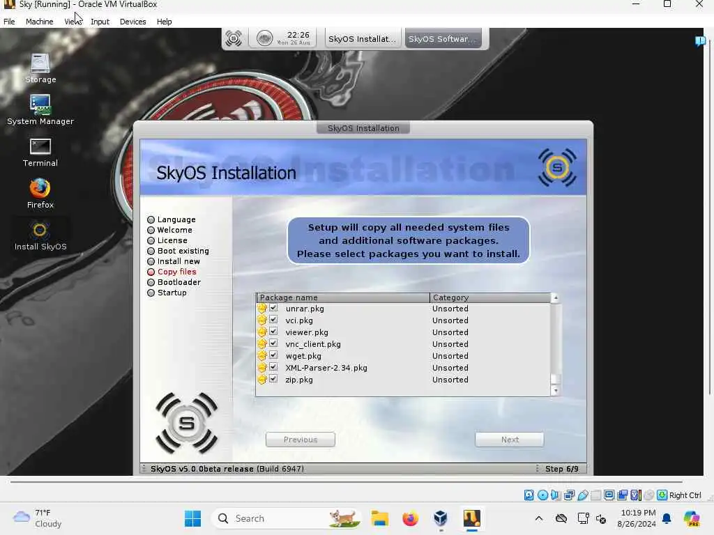The height and width of the screenshot is (535, 714).
Task: Click the package list scroll up arrow
Action: coord(555,298)
